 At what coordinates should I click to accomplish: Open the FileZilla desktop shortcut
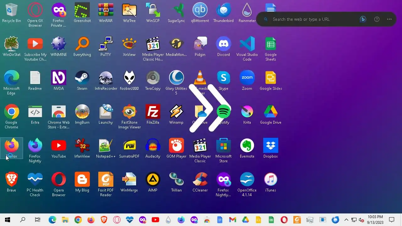click(153, 115)
